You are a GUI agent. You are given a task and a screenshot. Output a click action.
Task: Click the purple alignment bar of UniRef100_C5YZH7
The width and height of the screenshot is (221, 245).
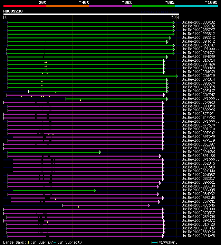(85, 95)
